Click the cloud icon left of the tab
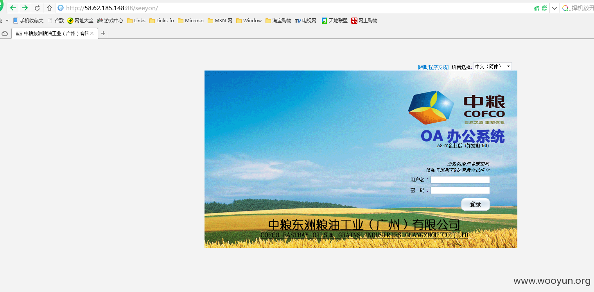The width and height of the screenshot is (594, 292). [5, 34]
